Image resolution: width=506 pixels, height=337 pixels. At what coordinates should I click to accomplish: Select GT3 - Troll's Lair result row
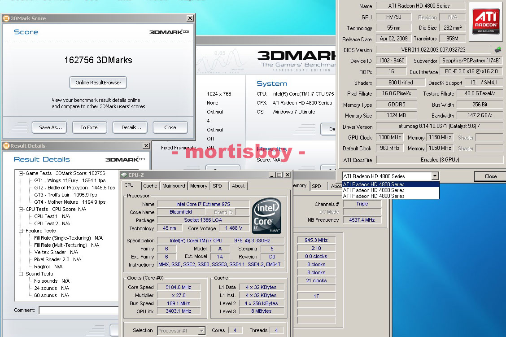coord(65,195)
